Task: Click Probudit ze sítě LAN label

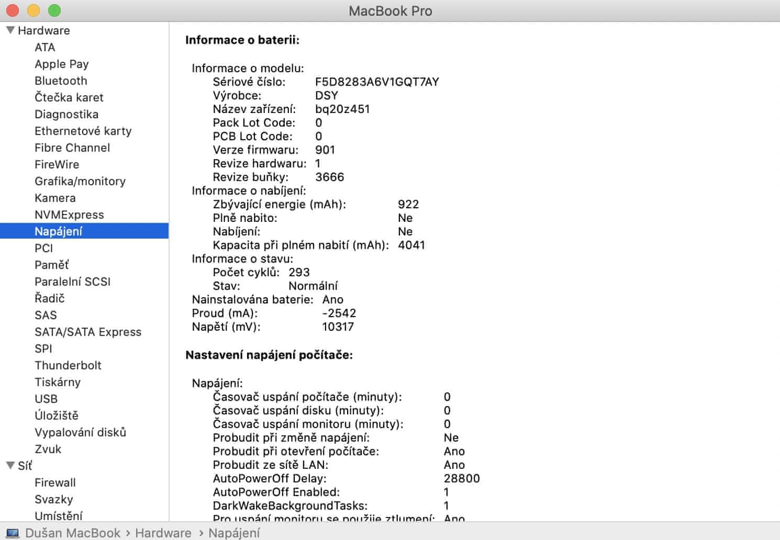Action: [271, 465]
